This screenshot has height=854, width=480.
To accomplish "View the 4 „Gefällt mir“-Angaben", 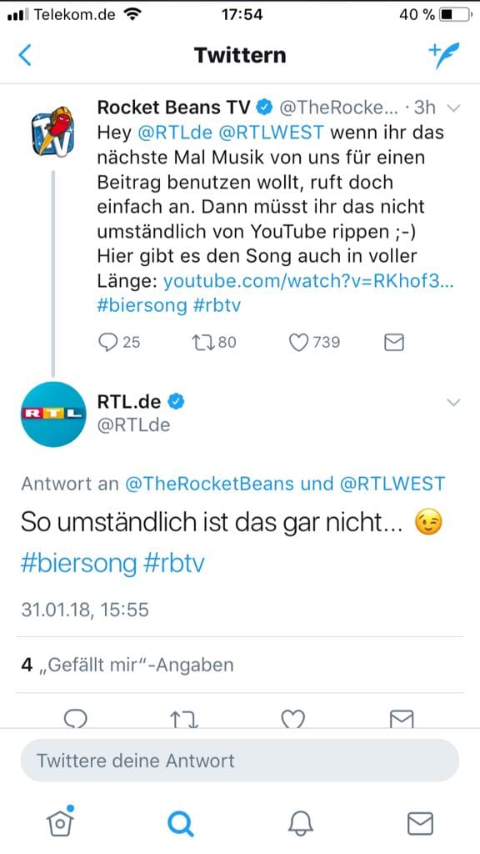I will coord(127,665).
